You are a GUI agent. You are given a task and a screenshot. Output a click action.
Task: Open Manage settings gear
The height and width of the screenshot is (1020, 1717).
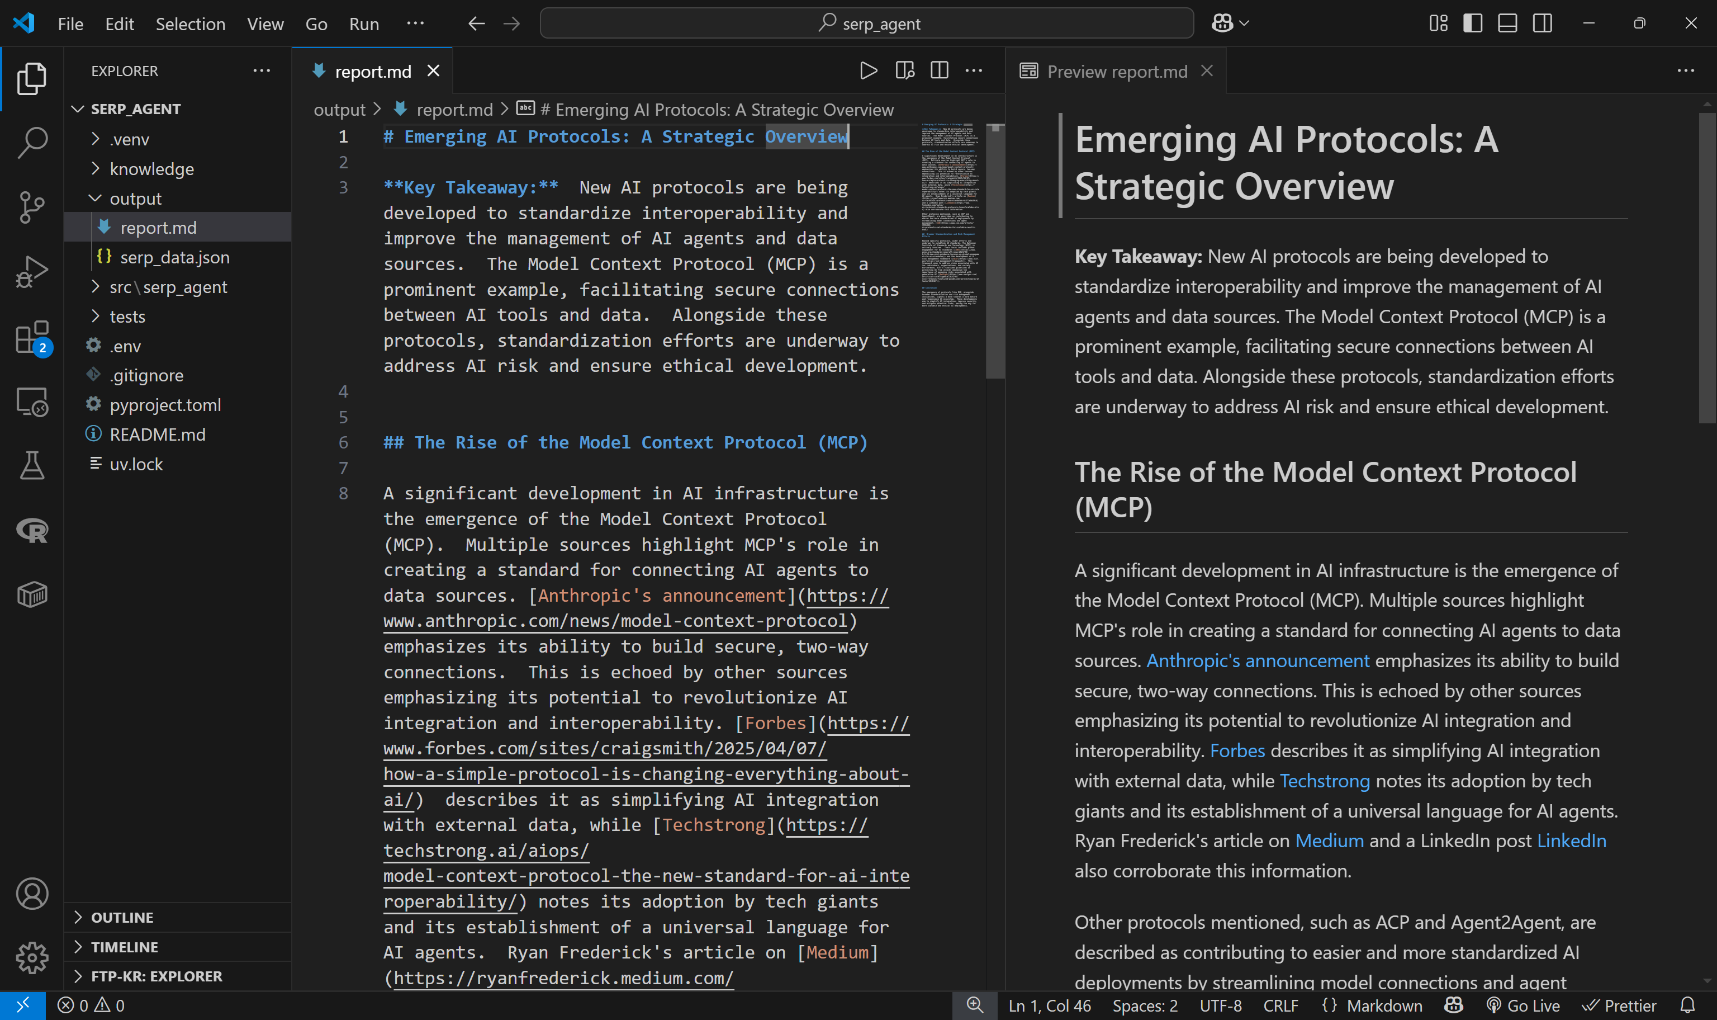[x=32, y=957]
